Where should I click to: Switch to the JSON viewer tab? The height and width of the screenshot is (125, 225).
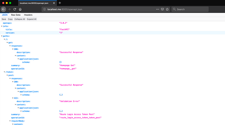[x=4, y=15]
